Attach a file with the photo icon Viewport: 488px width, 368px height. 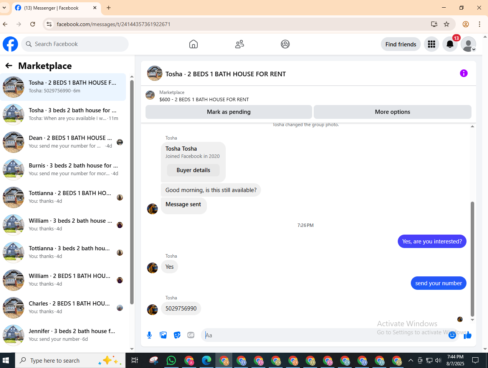(x=163, y=335)
